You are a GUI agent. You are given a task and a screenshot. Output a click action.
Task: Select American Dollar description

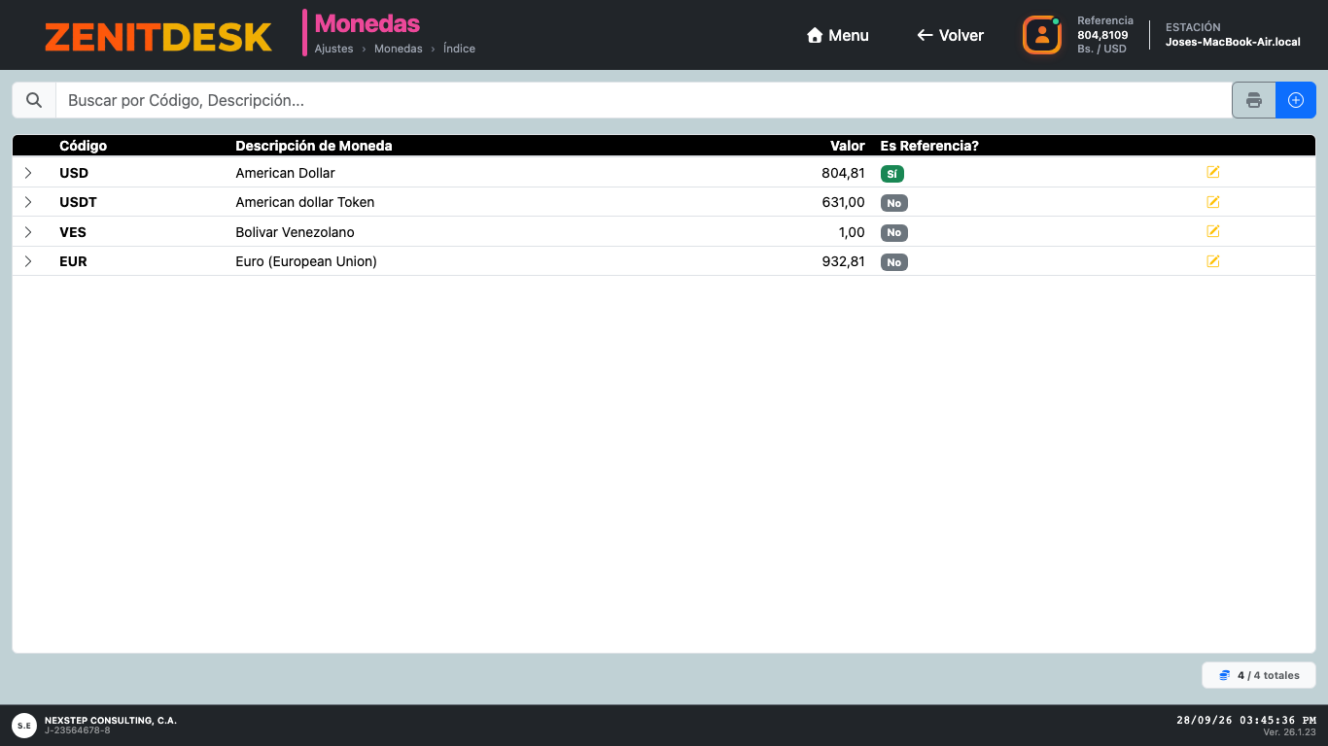click(285, 173)
